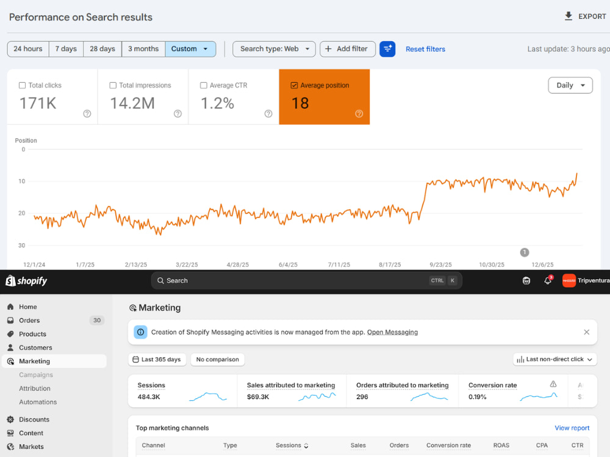
Task: Open the Last 365 days date picker
Action: point(157,360)
